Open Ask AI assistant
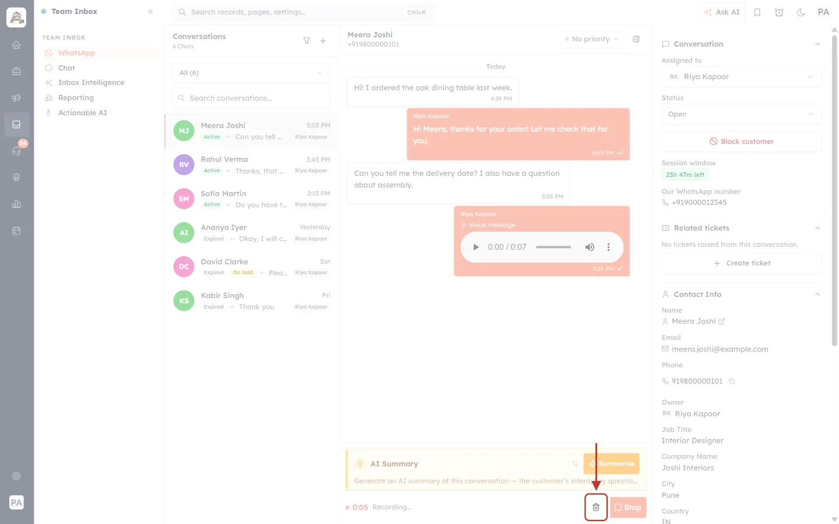The height and width of the screenshot is (524, 839). [x=721, y=12]
